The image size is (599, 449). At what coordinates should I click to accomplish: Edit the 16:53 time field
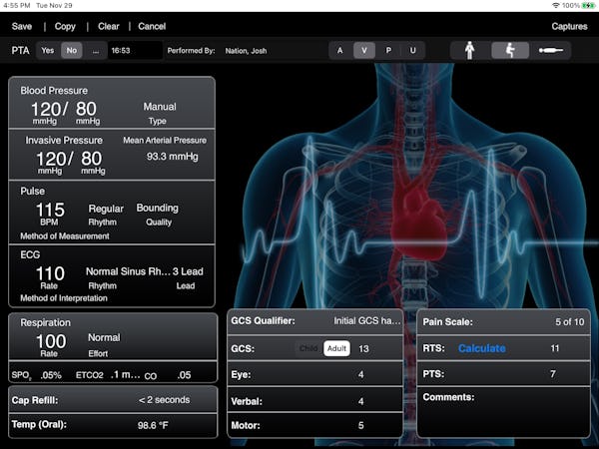pyautogui.click(x=135, y=51)
